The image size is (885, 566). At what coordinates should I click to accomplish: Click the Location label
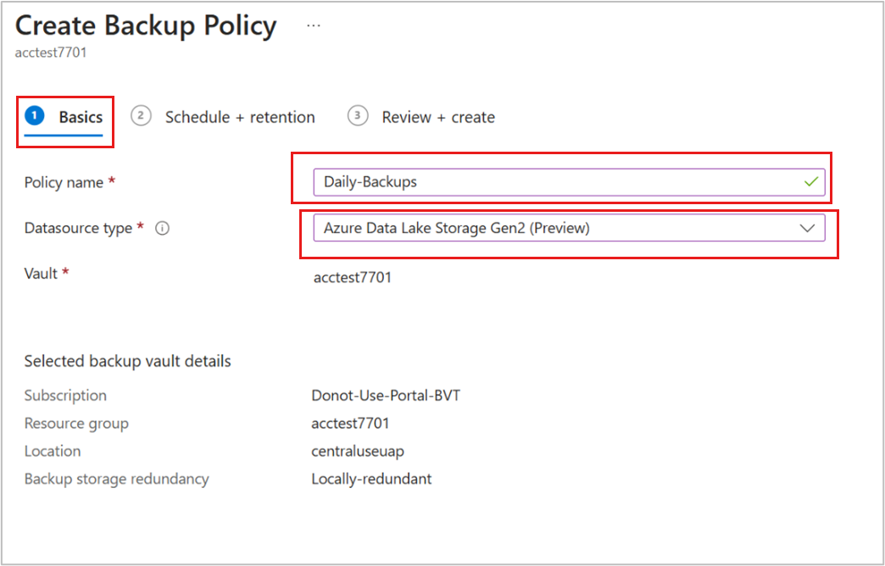(53, 451)
